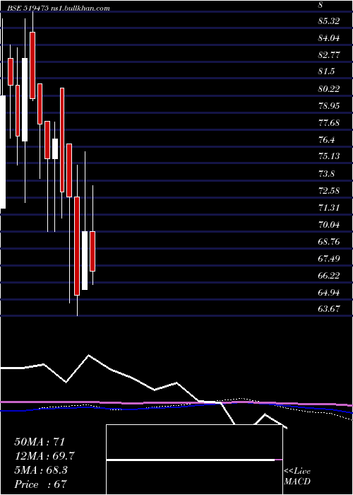This screenshot has height=495, width=353.
Task: Click the 78.95 price level label
Action: coord(329,106)
